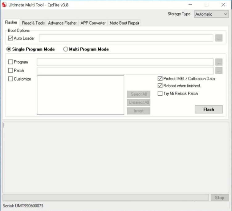Click the QcFire app logo icon

[x=4, y=5]
